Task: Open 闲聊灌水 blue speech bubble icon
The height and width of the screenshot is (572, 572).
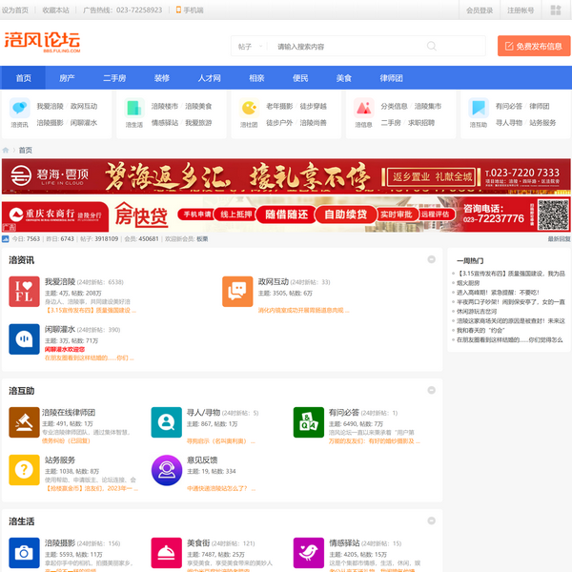Action: [24, 338]
